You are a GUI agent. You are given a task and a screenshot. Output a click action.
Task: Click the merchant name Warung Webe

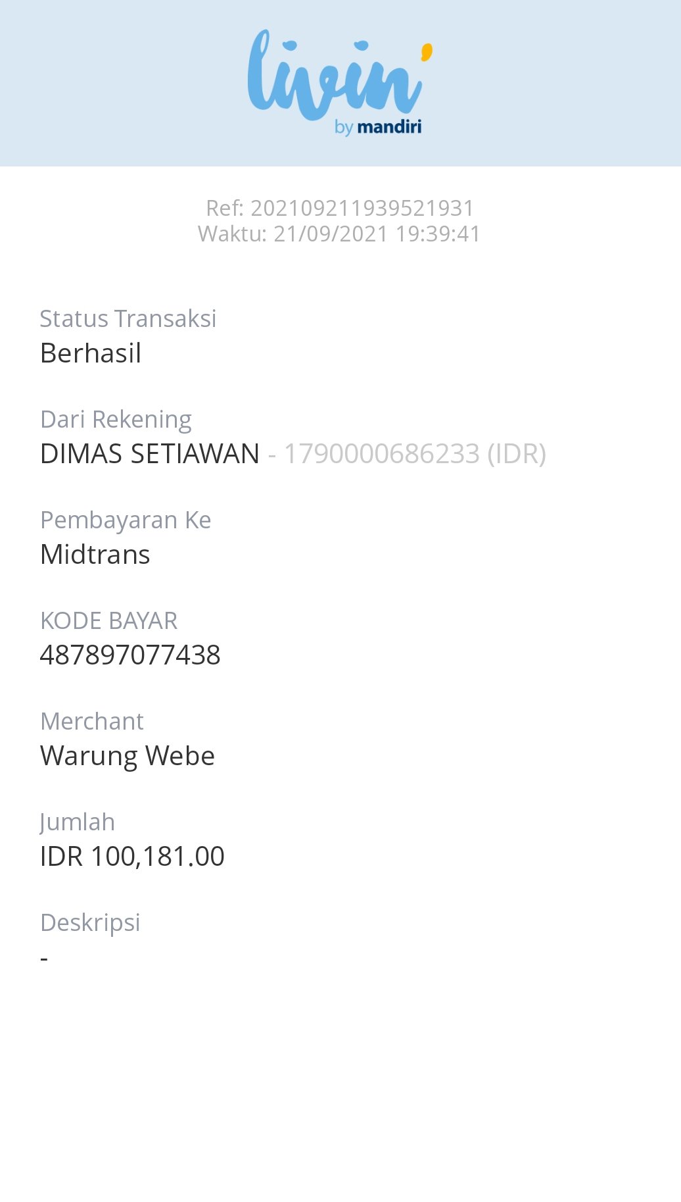click(x=128, y=756)
